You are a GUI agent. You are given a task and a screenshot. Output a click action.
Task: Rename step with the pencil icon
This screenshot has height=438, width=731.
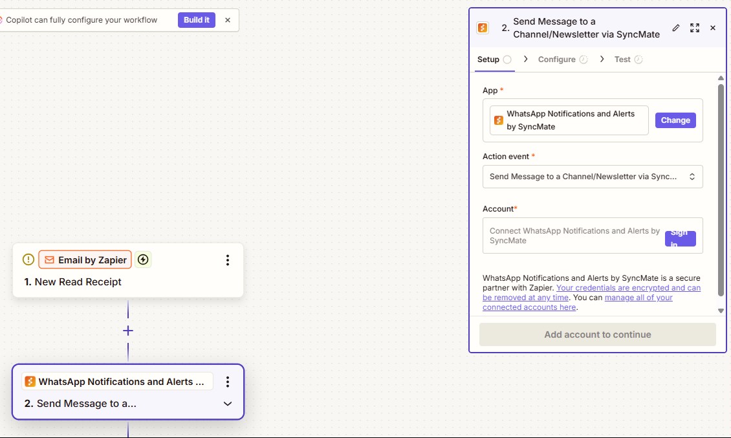pos(676,28)
